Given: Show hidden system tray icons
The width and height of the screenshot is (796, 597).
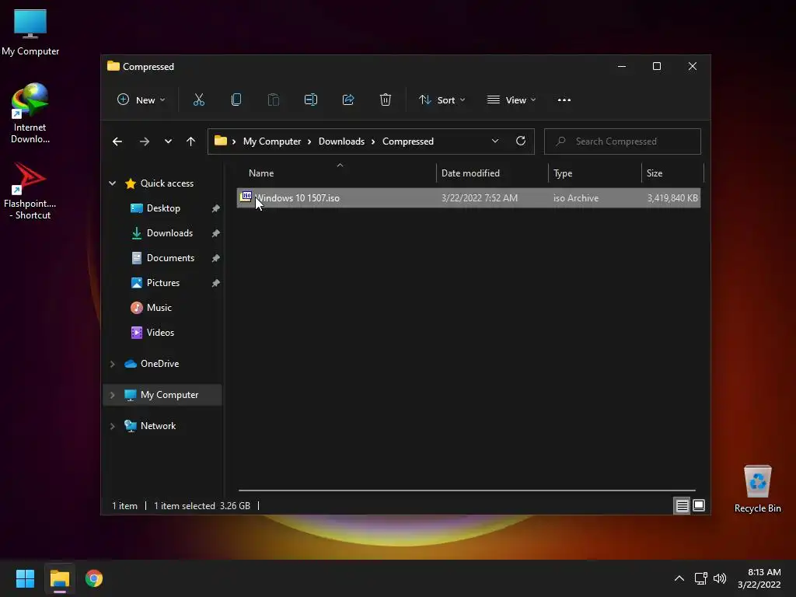Looking at the screenshot, I should click(x=679, y=578).
